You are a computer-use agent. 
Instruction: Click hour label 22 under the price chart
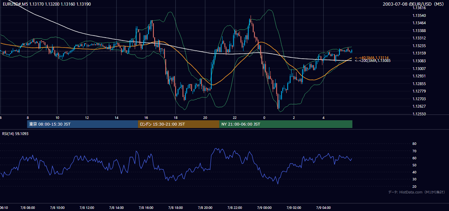coord(235,118)
